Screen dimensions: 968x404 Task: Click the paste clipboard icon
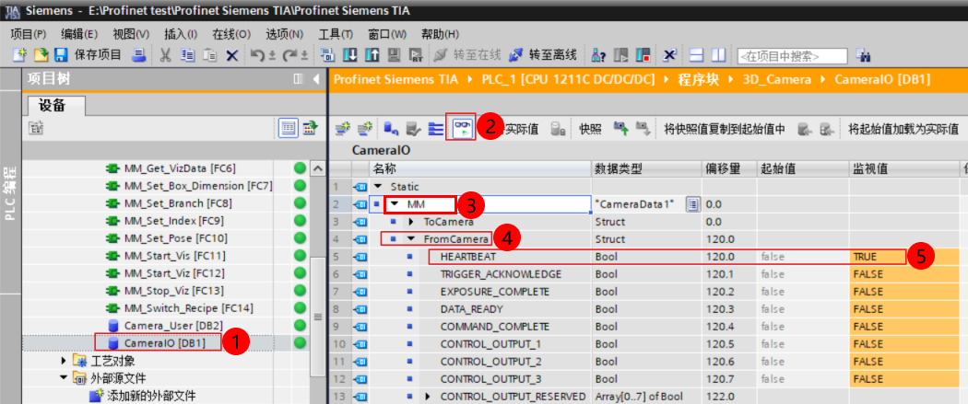(209, 55)
